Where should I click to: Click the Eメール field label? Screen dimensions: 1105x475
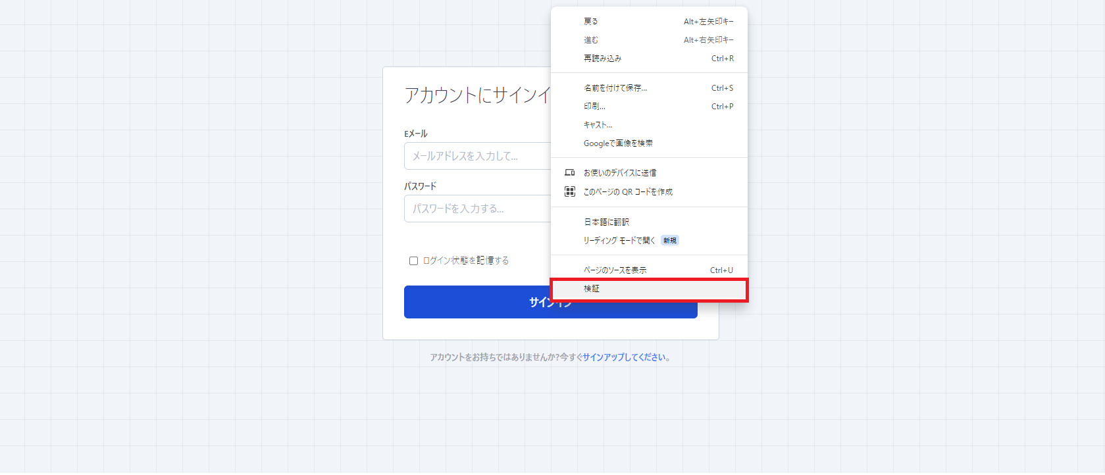tap(415, 134)
